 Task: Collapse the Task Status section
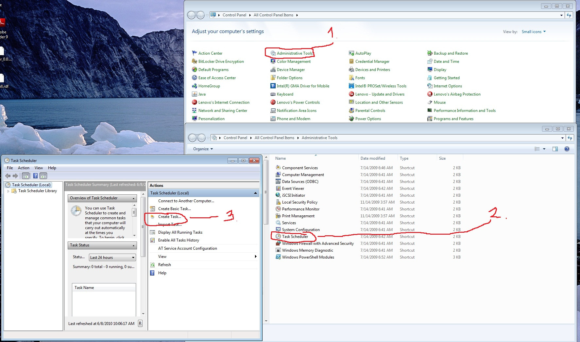(134, 245)
